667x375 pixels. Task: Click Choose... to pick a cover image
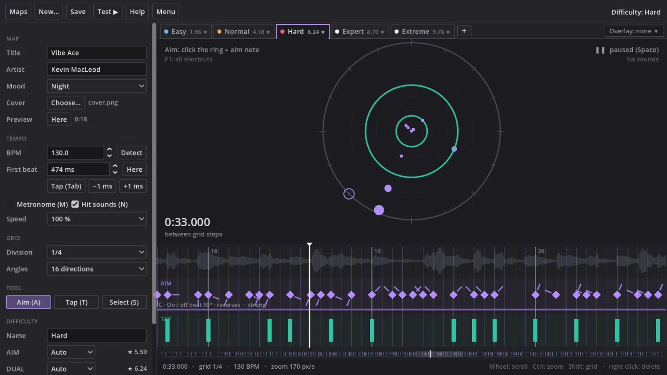66,102
